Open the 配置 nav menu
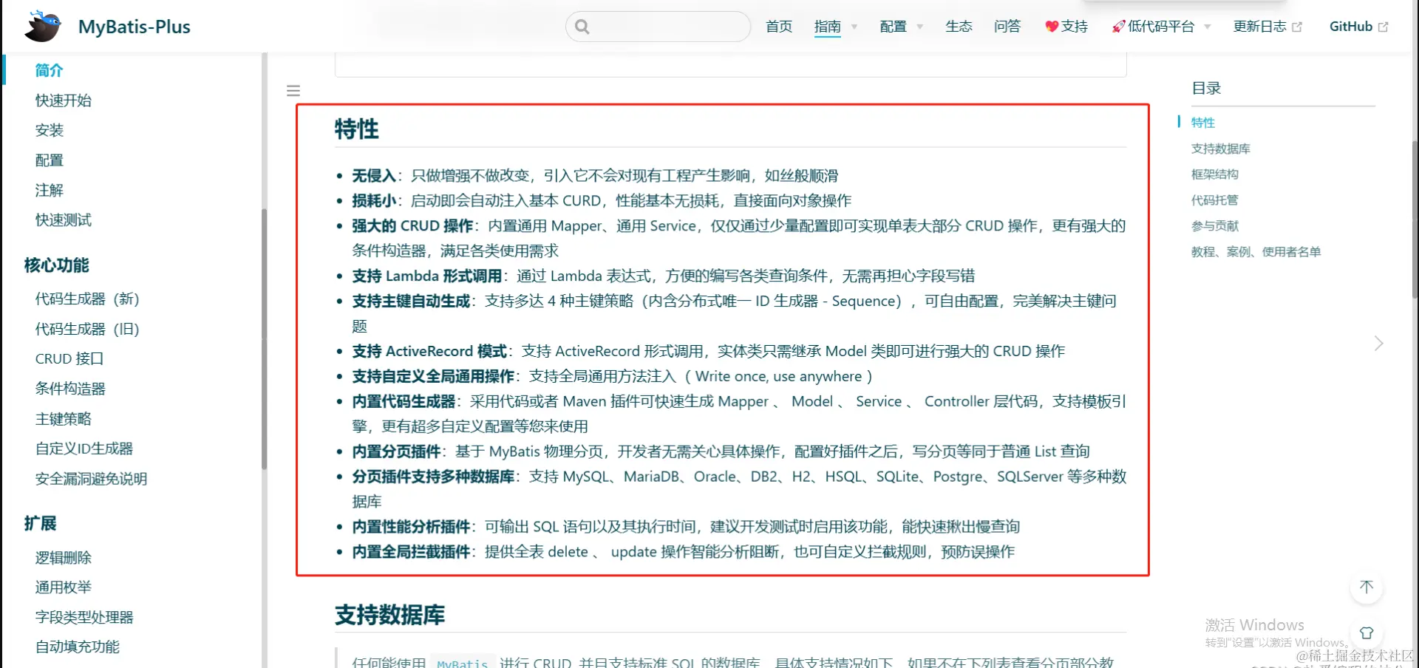The image size is (1419, 668). [x=894, y=27]
